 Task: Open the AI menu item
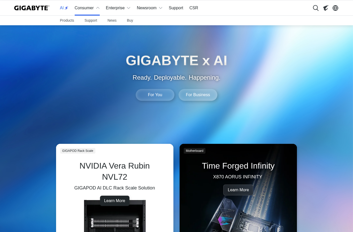pyautogui.click(x=64, y=8)
